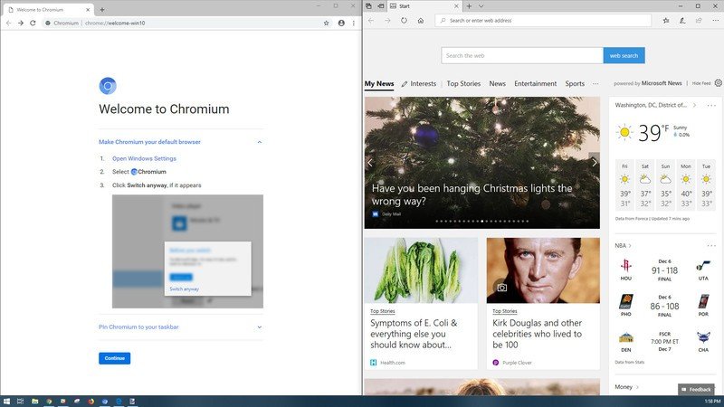This screenshot has height=407, width=724.
Task: Switch to the News tab
Action: point(497,83)
